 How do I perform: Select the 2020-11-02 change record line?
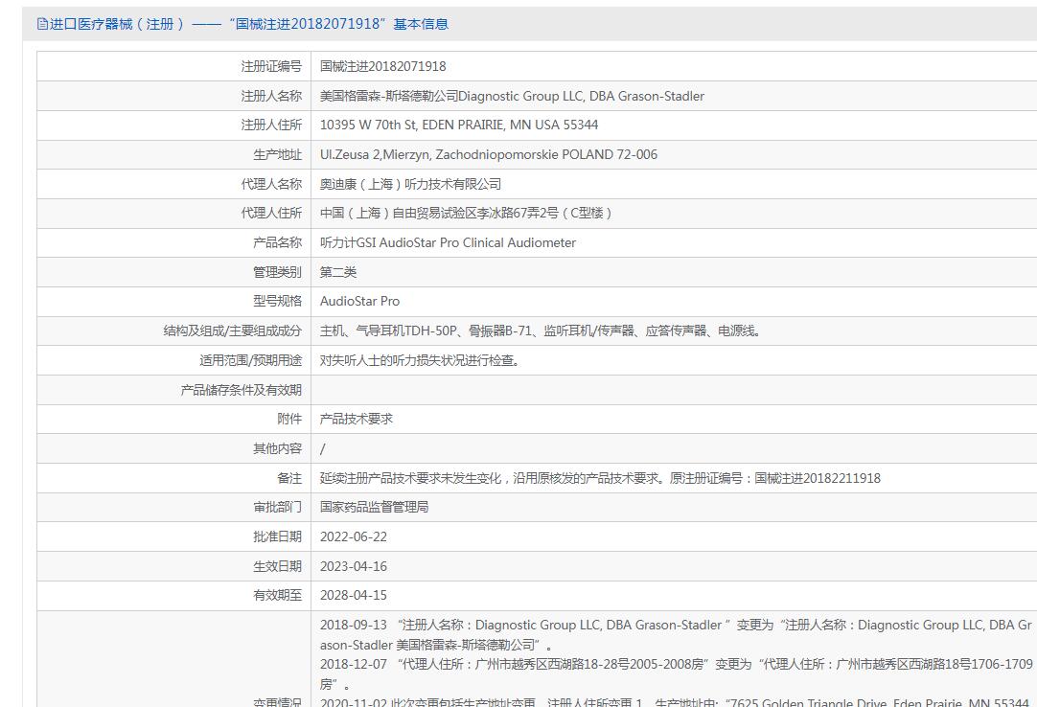pyautogui.click(x=675, y=701)
